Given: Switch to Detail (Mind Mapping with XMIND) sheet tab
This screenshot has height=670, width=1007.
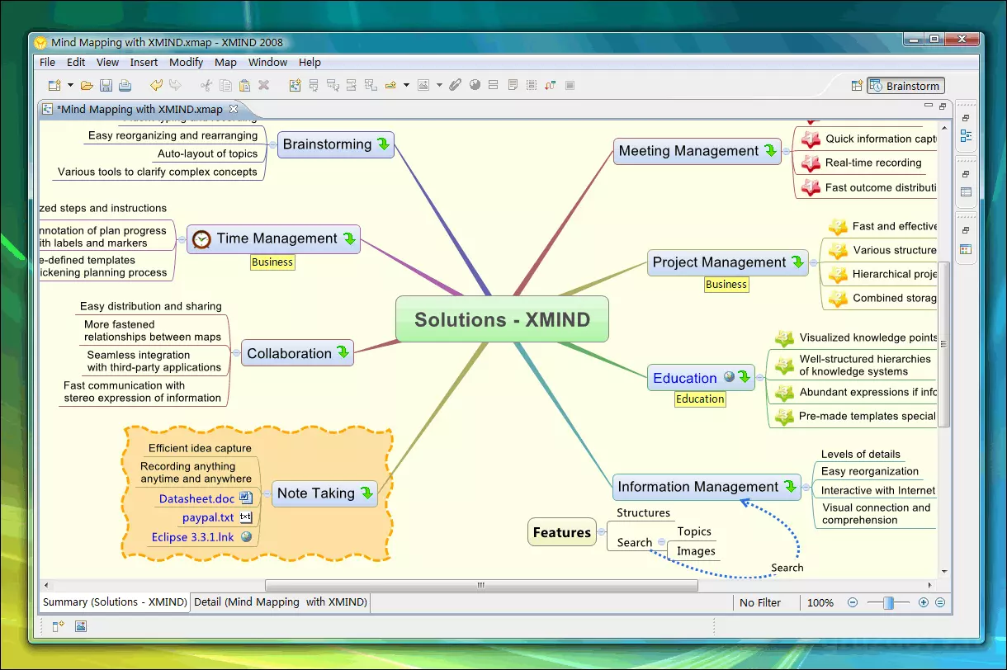Looking at the screenshot, I should 280,602.
